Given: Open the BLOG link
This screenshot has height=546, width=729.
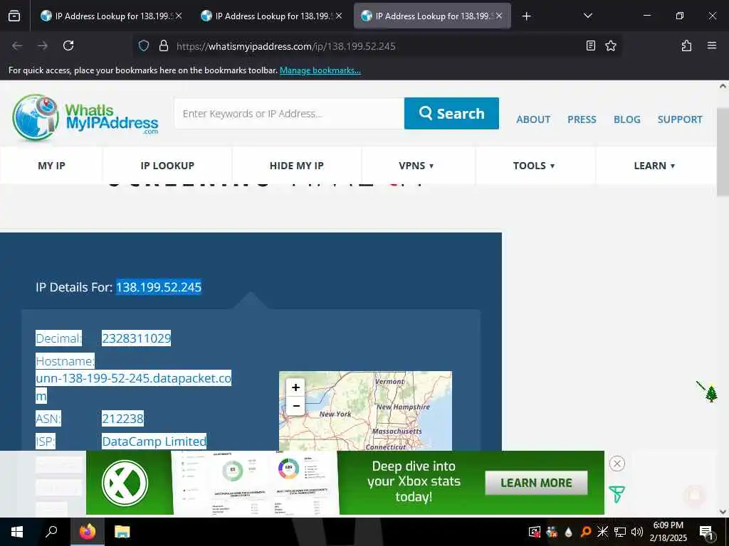Looking at the screenshot, I should pyautogui.click(x=626, y=119).
